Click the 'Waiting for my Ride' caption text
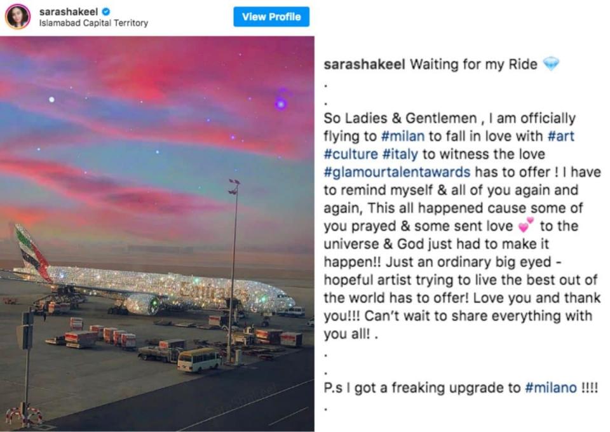The height and width of the screenshot is (432, 610). (x=473, y=65)
